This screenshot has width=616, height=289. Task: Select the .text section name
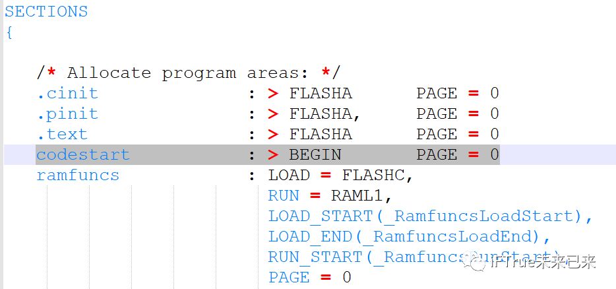(62, 135)
